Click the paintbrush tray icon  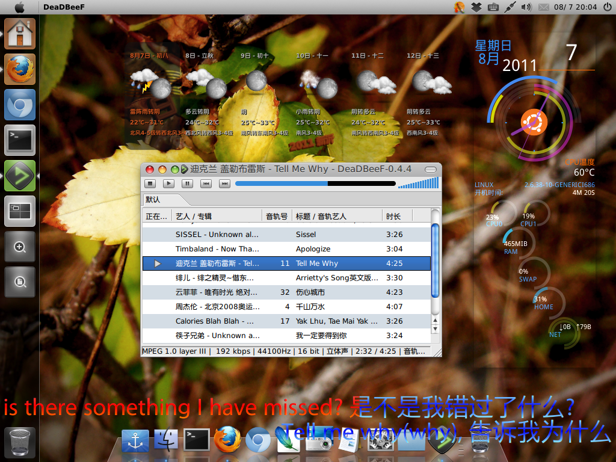[459, 7]
